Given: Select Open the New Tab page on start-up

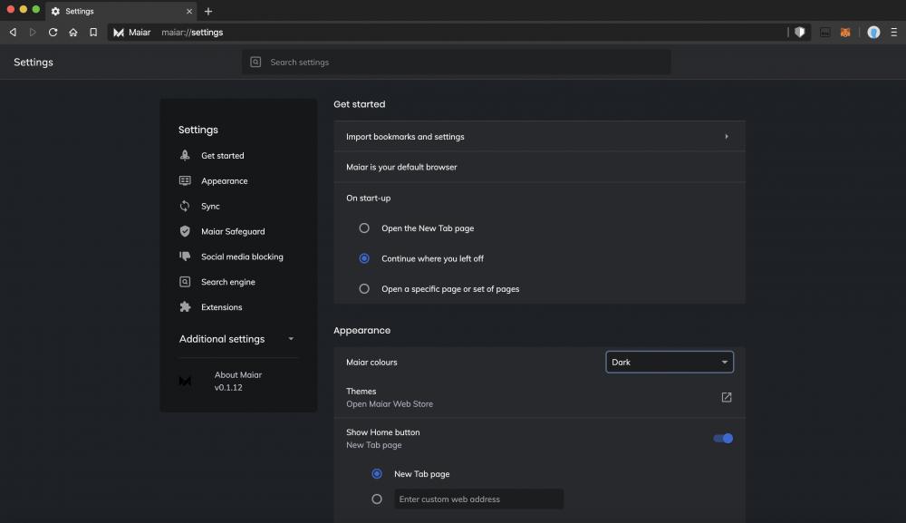Looking at the screenshot, I should pos(363,228).
